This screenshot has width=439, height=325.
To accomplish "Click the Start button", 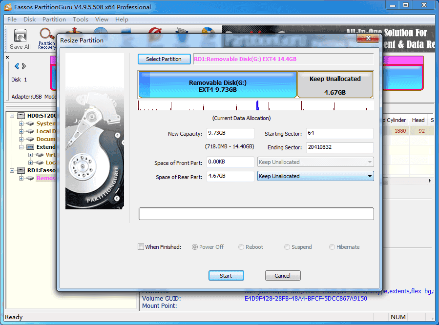I will [226, 276].
